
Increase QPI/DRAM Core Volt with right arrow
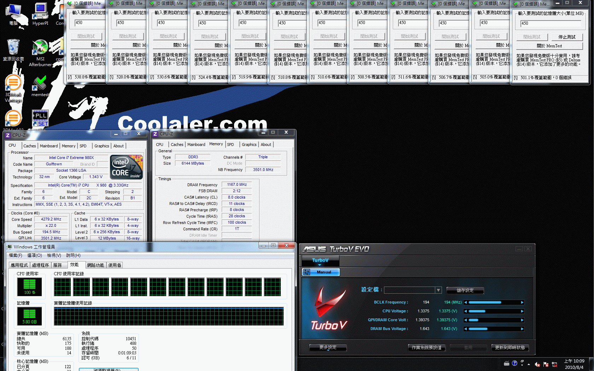coord(522,320)
